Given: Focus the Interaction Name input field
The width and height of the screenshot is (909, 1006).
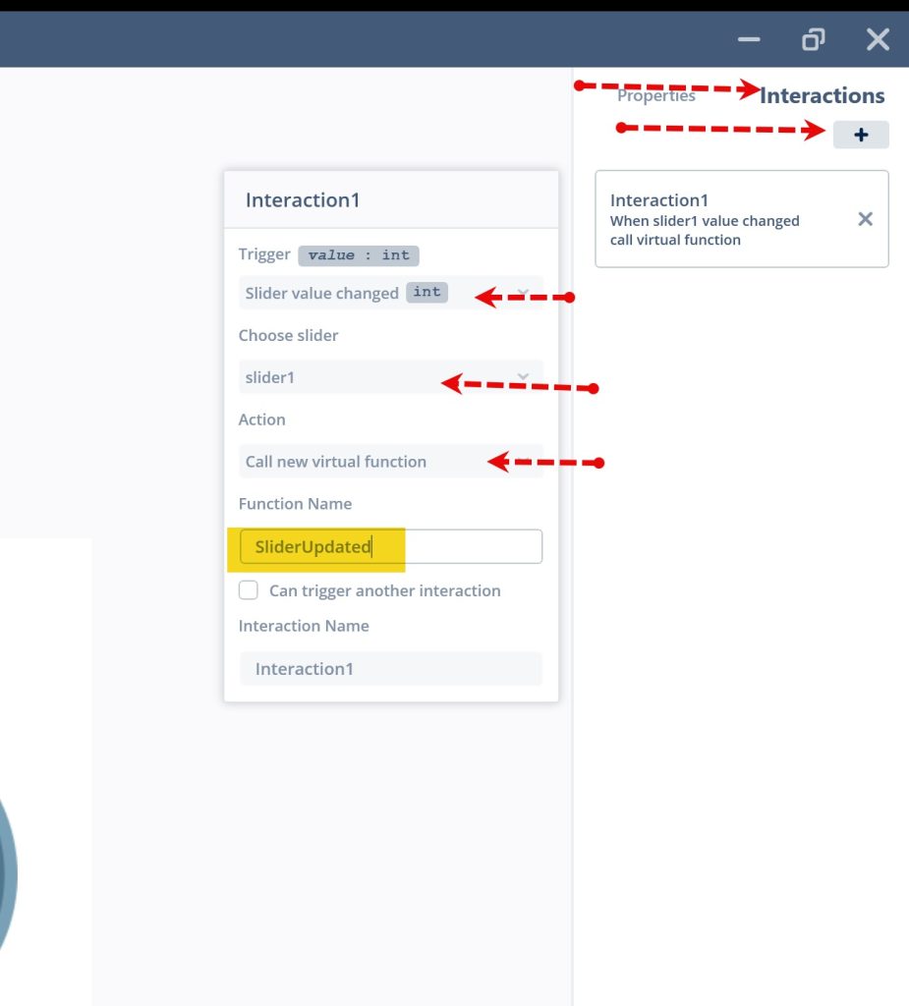Looking at the screenshot, I should click(x=391, y=669).
